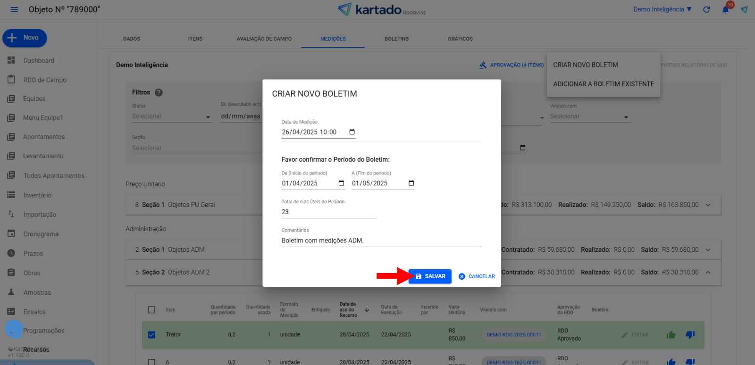Uncheck the Trator row checkbox
The height and width of the screenshot is (365, 755).
tap(151, 335)
